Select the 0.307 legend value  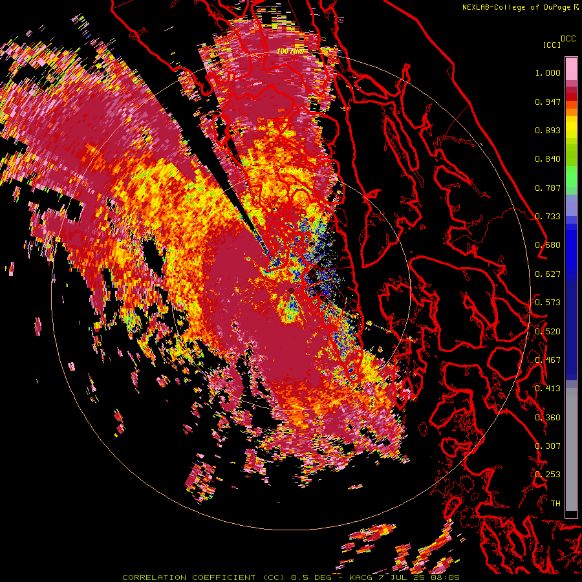tap(548, 446)
